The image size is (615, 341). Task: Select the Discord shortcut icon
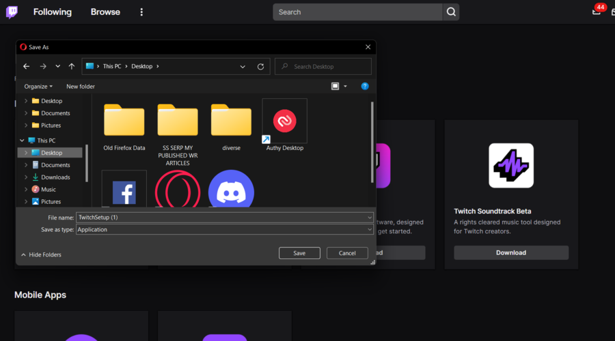(231, 189)
